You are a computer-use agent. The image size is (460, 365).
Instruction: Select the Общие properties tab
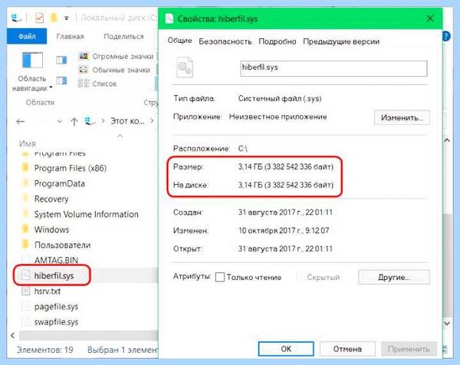[x=179, y=41]
